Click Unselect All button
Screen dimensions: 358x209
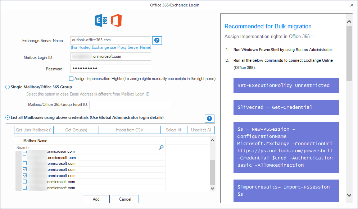(x=201, y=130)
